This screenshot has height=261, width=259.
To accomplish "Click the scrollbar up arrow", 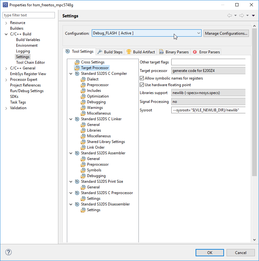I will click(x=254, y=26).
